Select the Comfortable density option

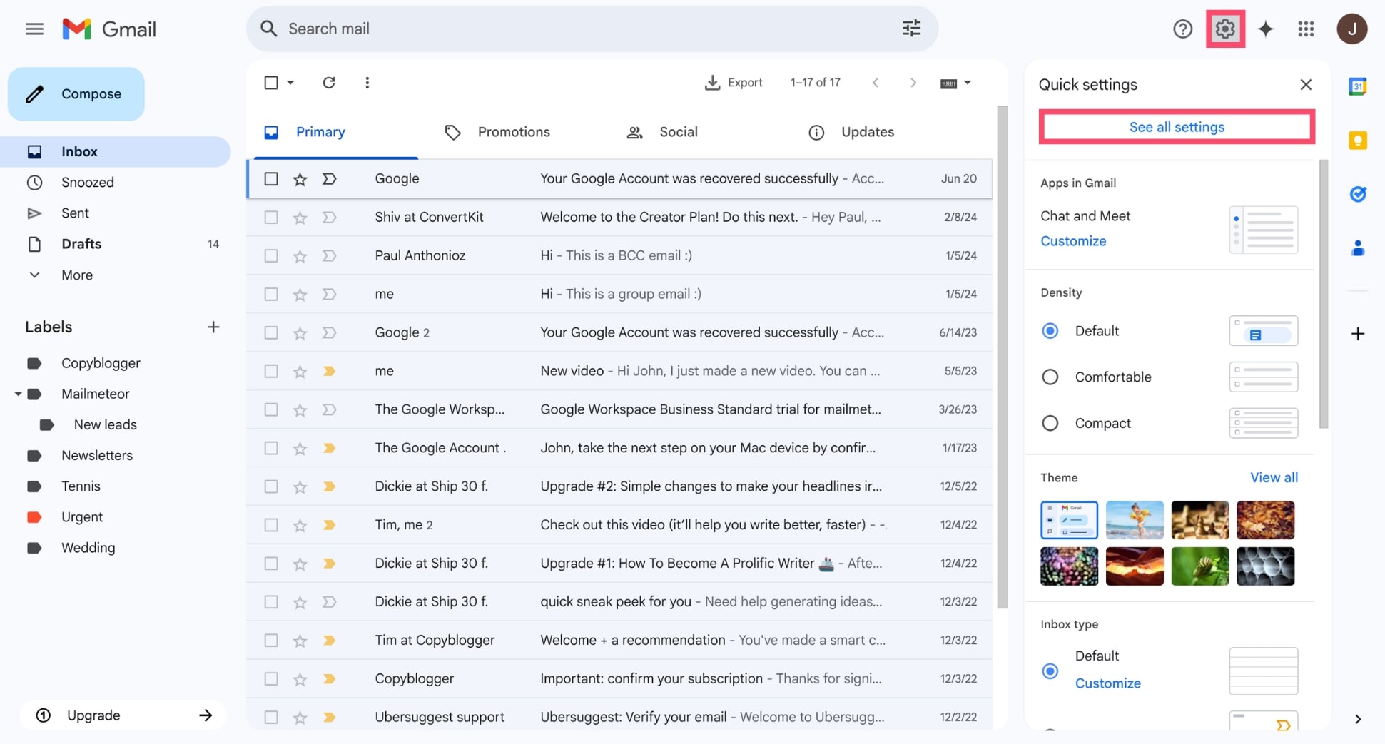(x=1050, y=377)
